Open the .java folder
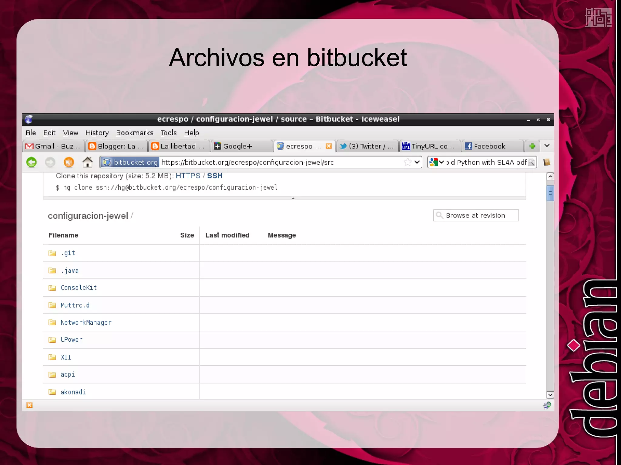 tap(69, 271)
